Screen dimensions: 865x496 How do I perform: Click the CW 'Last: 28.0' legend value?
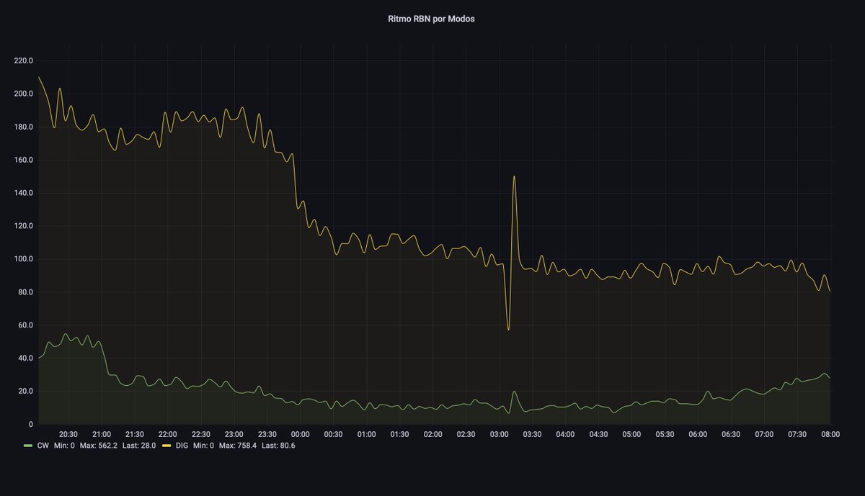[x=138, y=446]
